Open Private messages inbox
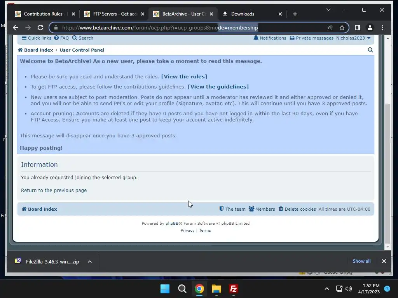The width and height of the screenshot is (398, 298). click(311, 38)
